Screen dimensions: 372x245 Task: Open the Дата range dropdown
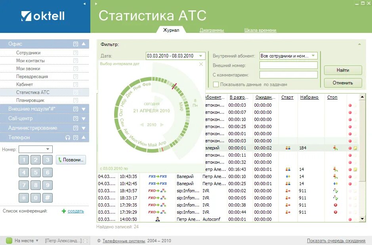(x=201, y=56)
